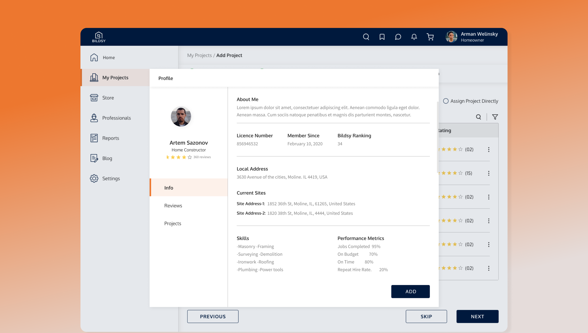Click the NEXT button
This screenshot has width=588, height=333.
coord(477,316)
